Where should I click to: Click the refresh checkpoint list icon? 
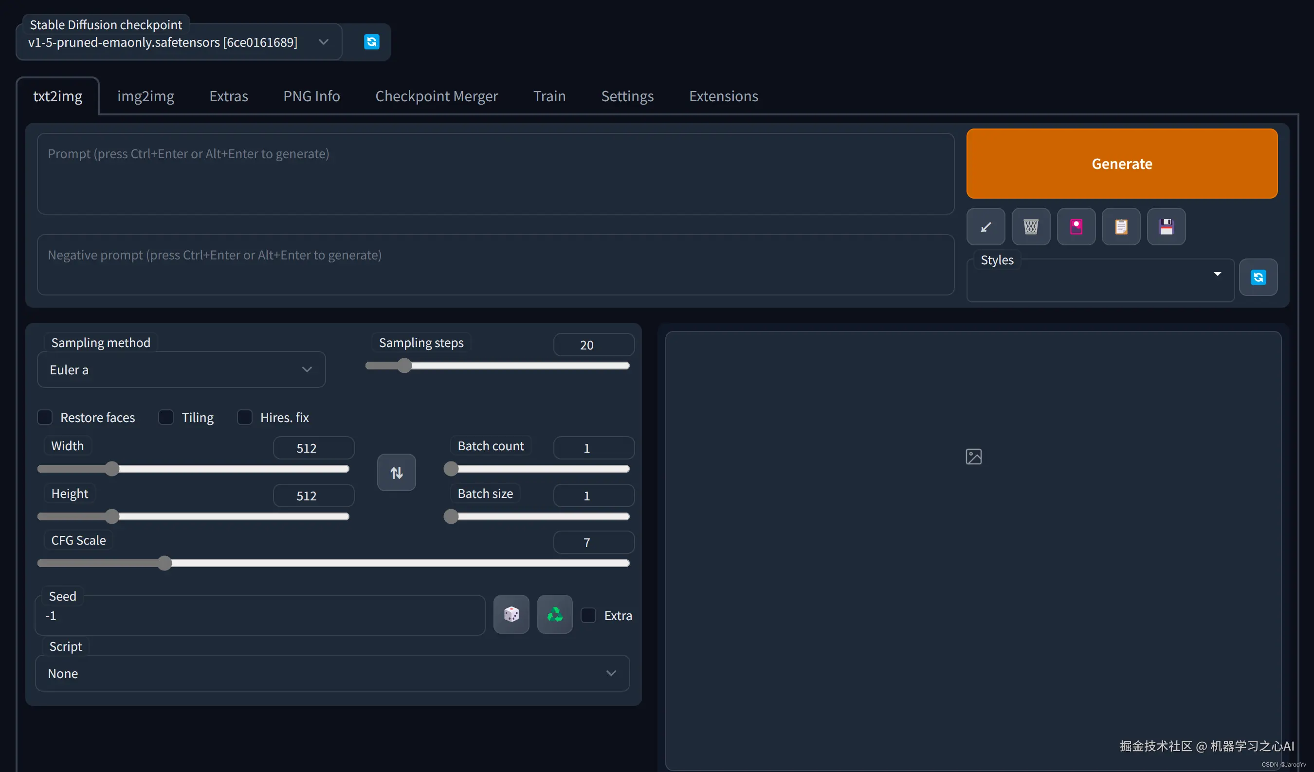(x=371, y=42)
